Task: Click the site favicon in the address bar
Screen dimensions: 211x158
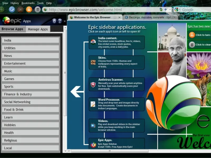Action: [x=45, y=10]
